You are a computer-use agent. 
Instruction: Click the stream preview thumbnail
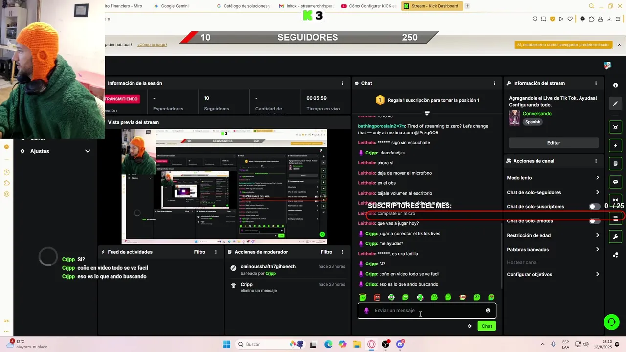(x=224, y=186)
